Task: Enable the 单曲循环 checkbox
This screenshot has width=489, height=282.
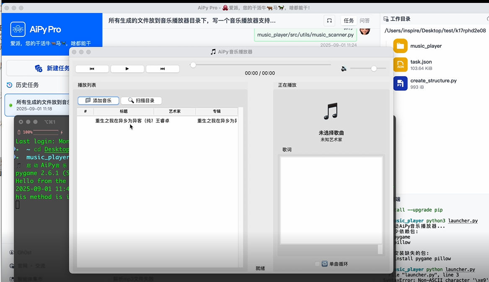Action: (x=317, y=264)
